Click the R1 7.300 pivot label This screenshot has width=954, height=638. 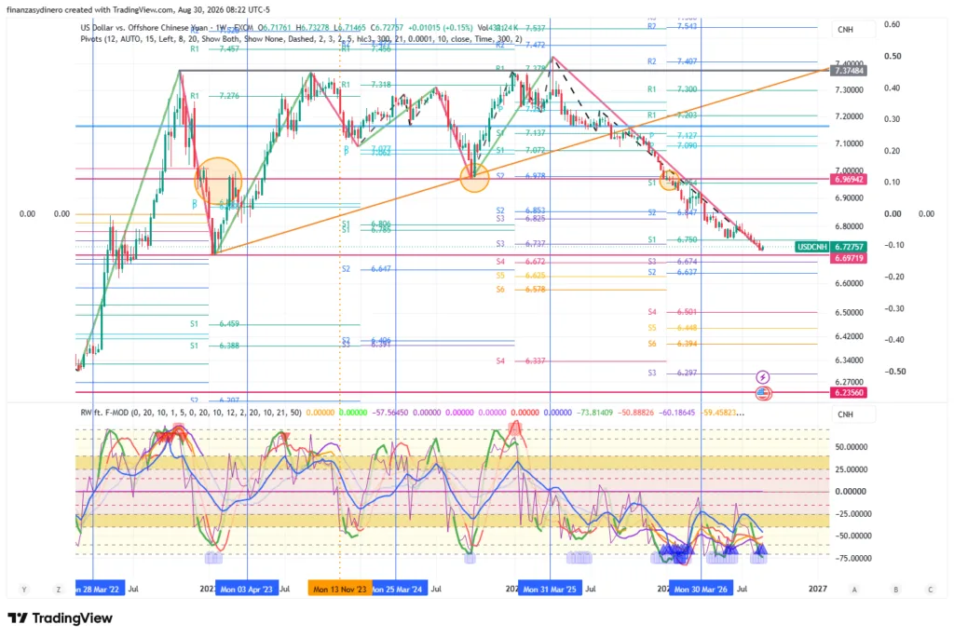[673, 89]
